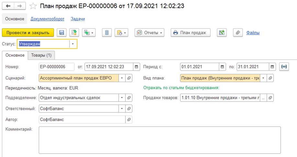Click the Подразделение field Отдел индустриальных сделок
This screenshot has width=297, height=157.
(79, 98)
